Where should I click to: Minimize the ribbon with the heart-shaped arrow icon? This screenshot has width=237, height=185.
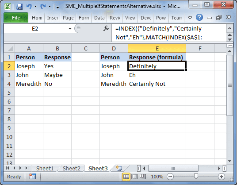click(190, 18)
